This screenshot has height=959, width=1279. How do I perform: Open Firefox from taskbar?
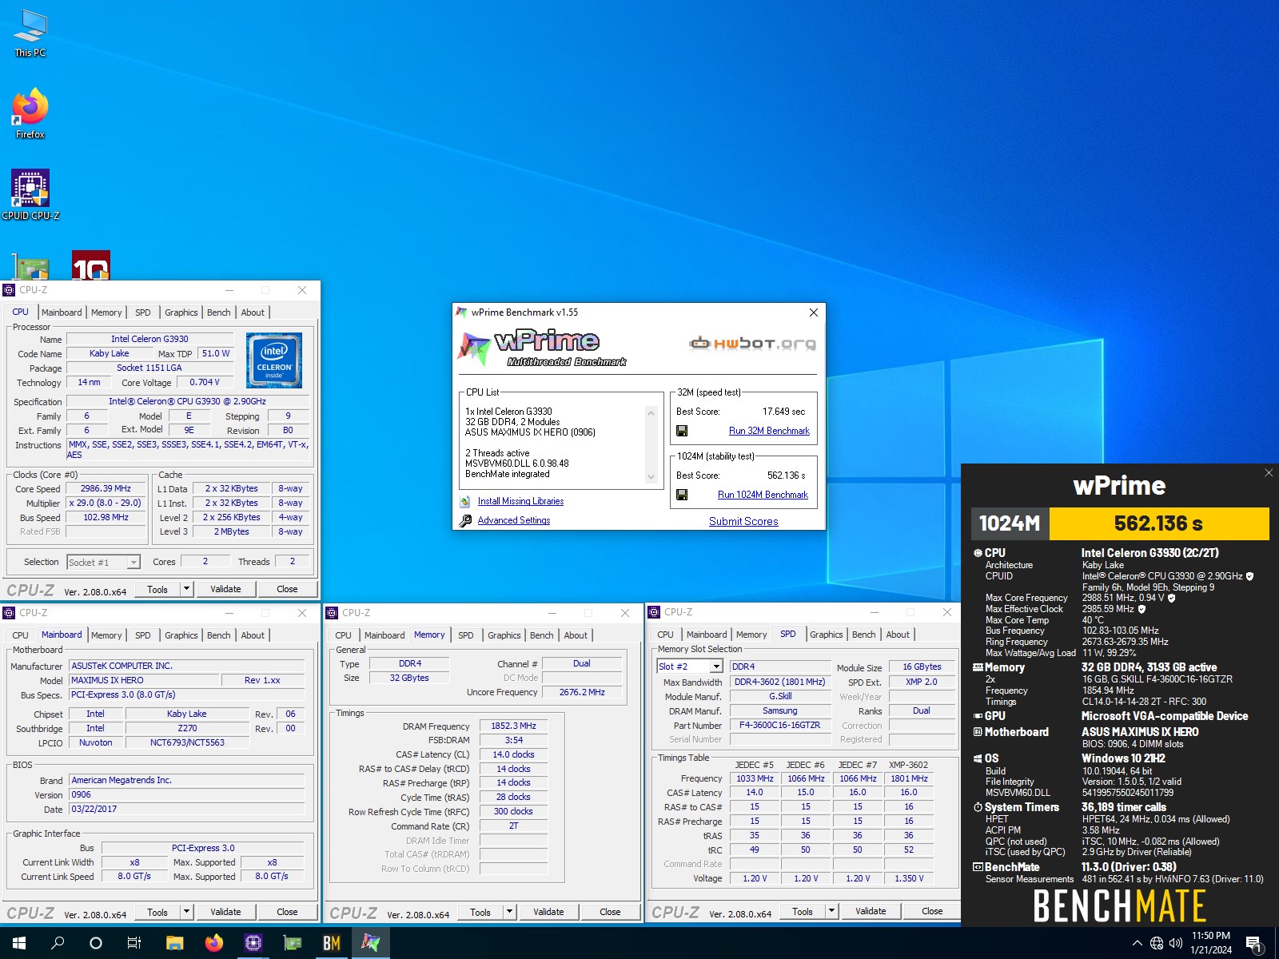pyautogui.click(x=213, y=943)
